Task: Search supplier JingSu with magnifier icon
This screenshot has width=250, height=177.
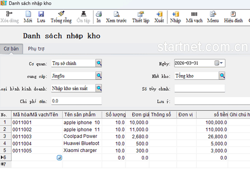Action: (99, 76)
